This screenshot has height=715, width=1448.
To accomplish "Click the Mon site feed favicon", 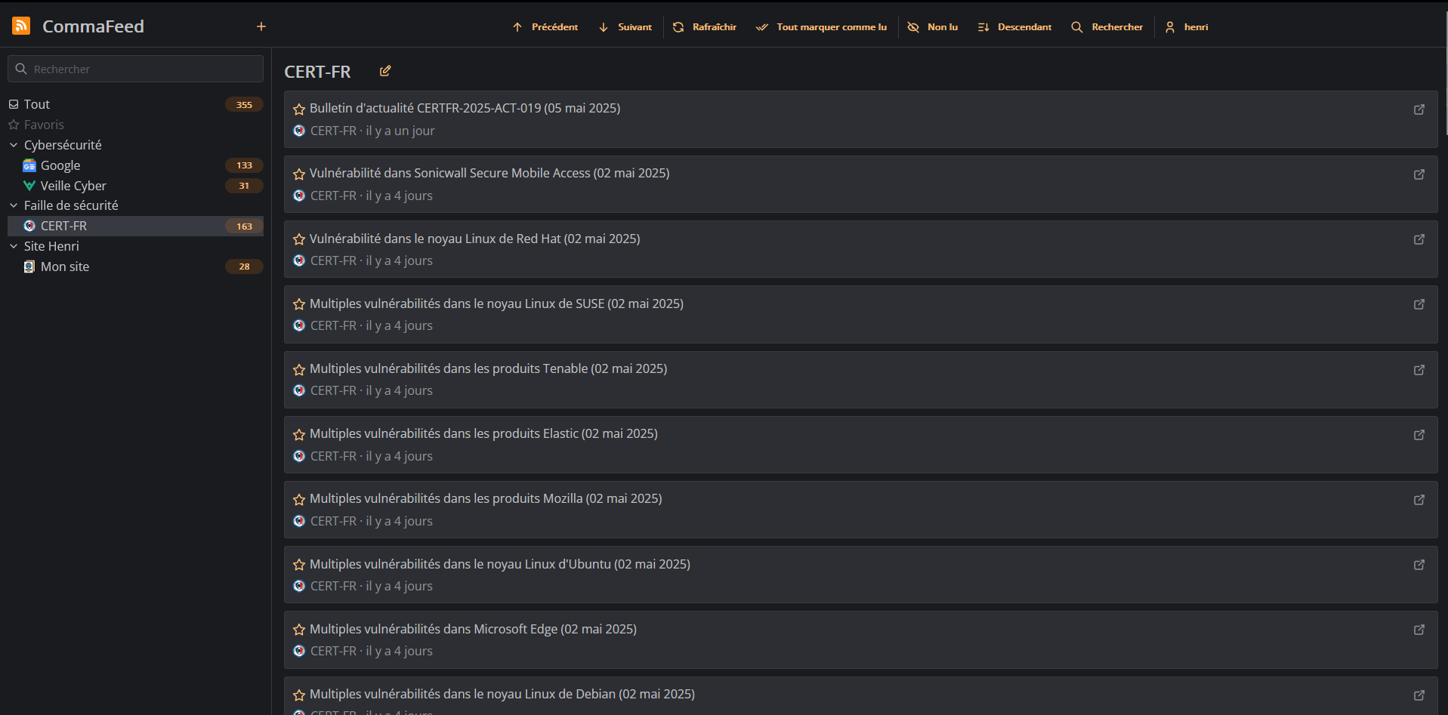I will (29, 267).
